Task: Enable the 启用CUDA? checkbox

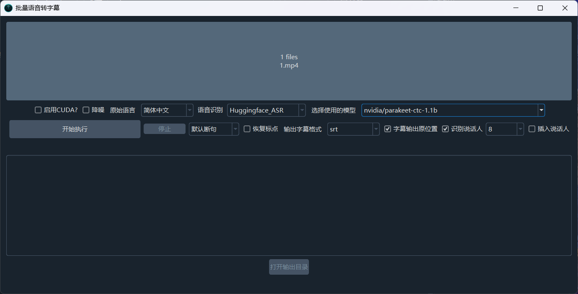Action: coord(38,110)
